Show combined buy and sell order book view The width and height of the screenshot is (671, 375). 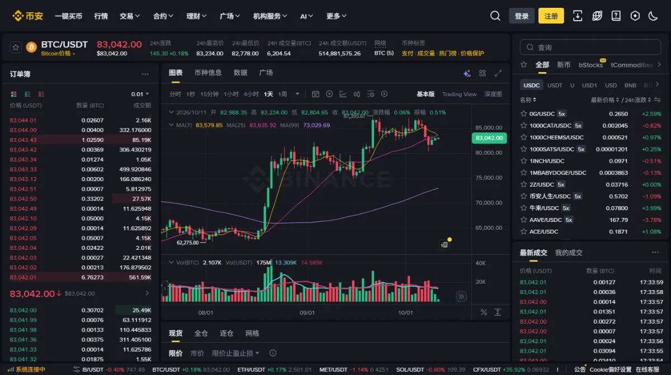pos(13,94)
